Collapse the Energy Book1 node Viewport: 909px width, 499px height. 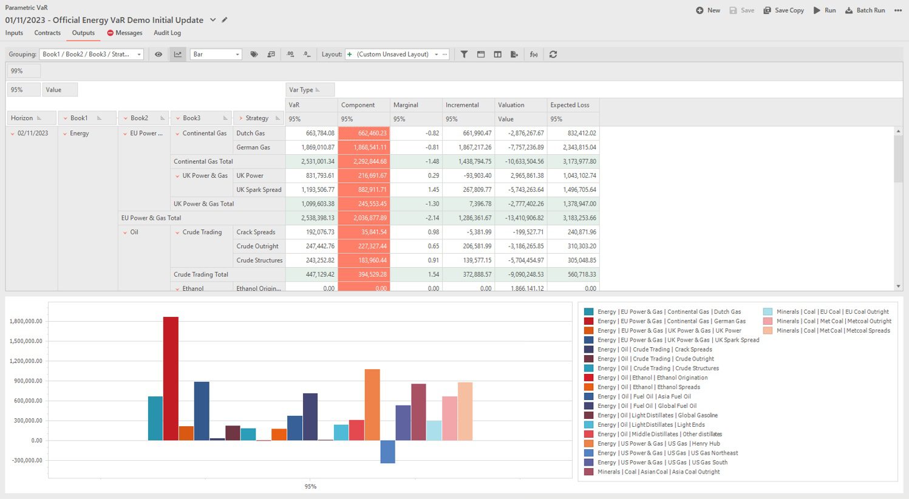(x=65, y=134)
